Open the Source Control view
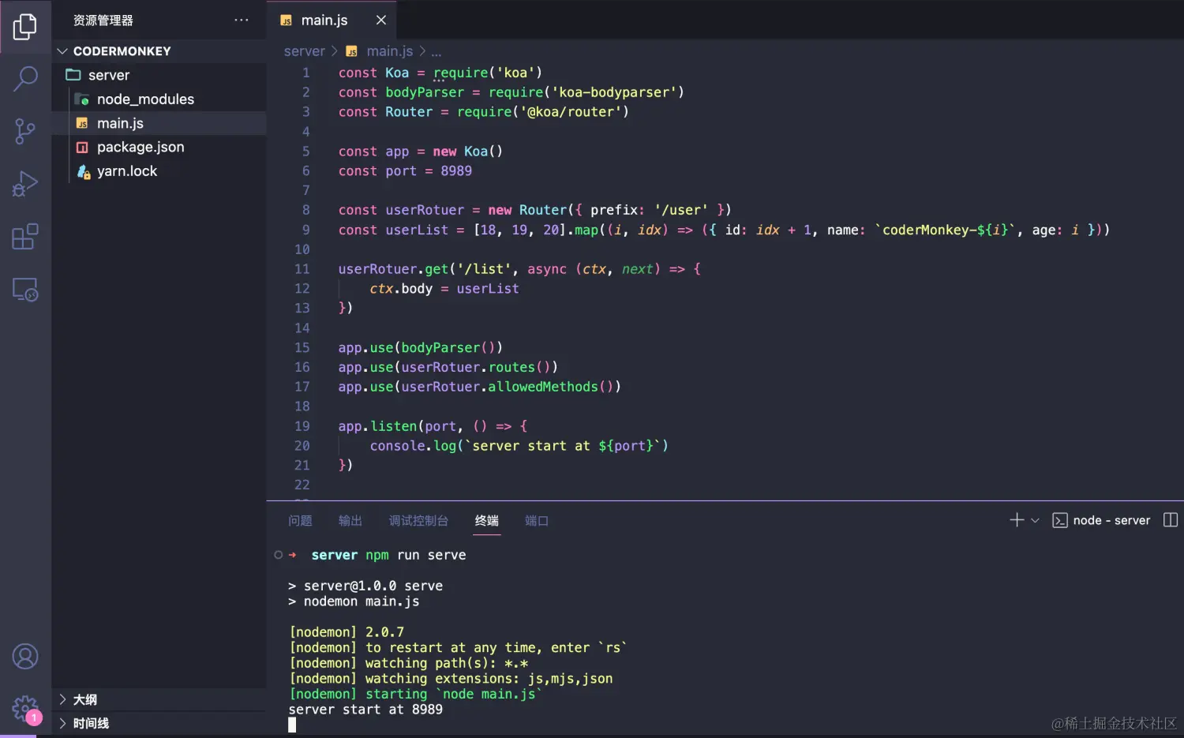Screen dimensions: 1184x738 click(x=25, y=131)
